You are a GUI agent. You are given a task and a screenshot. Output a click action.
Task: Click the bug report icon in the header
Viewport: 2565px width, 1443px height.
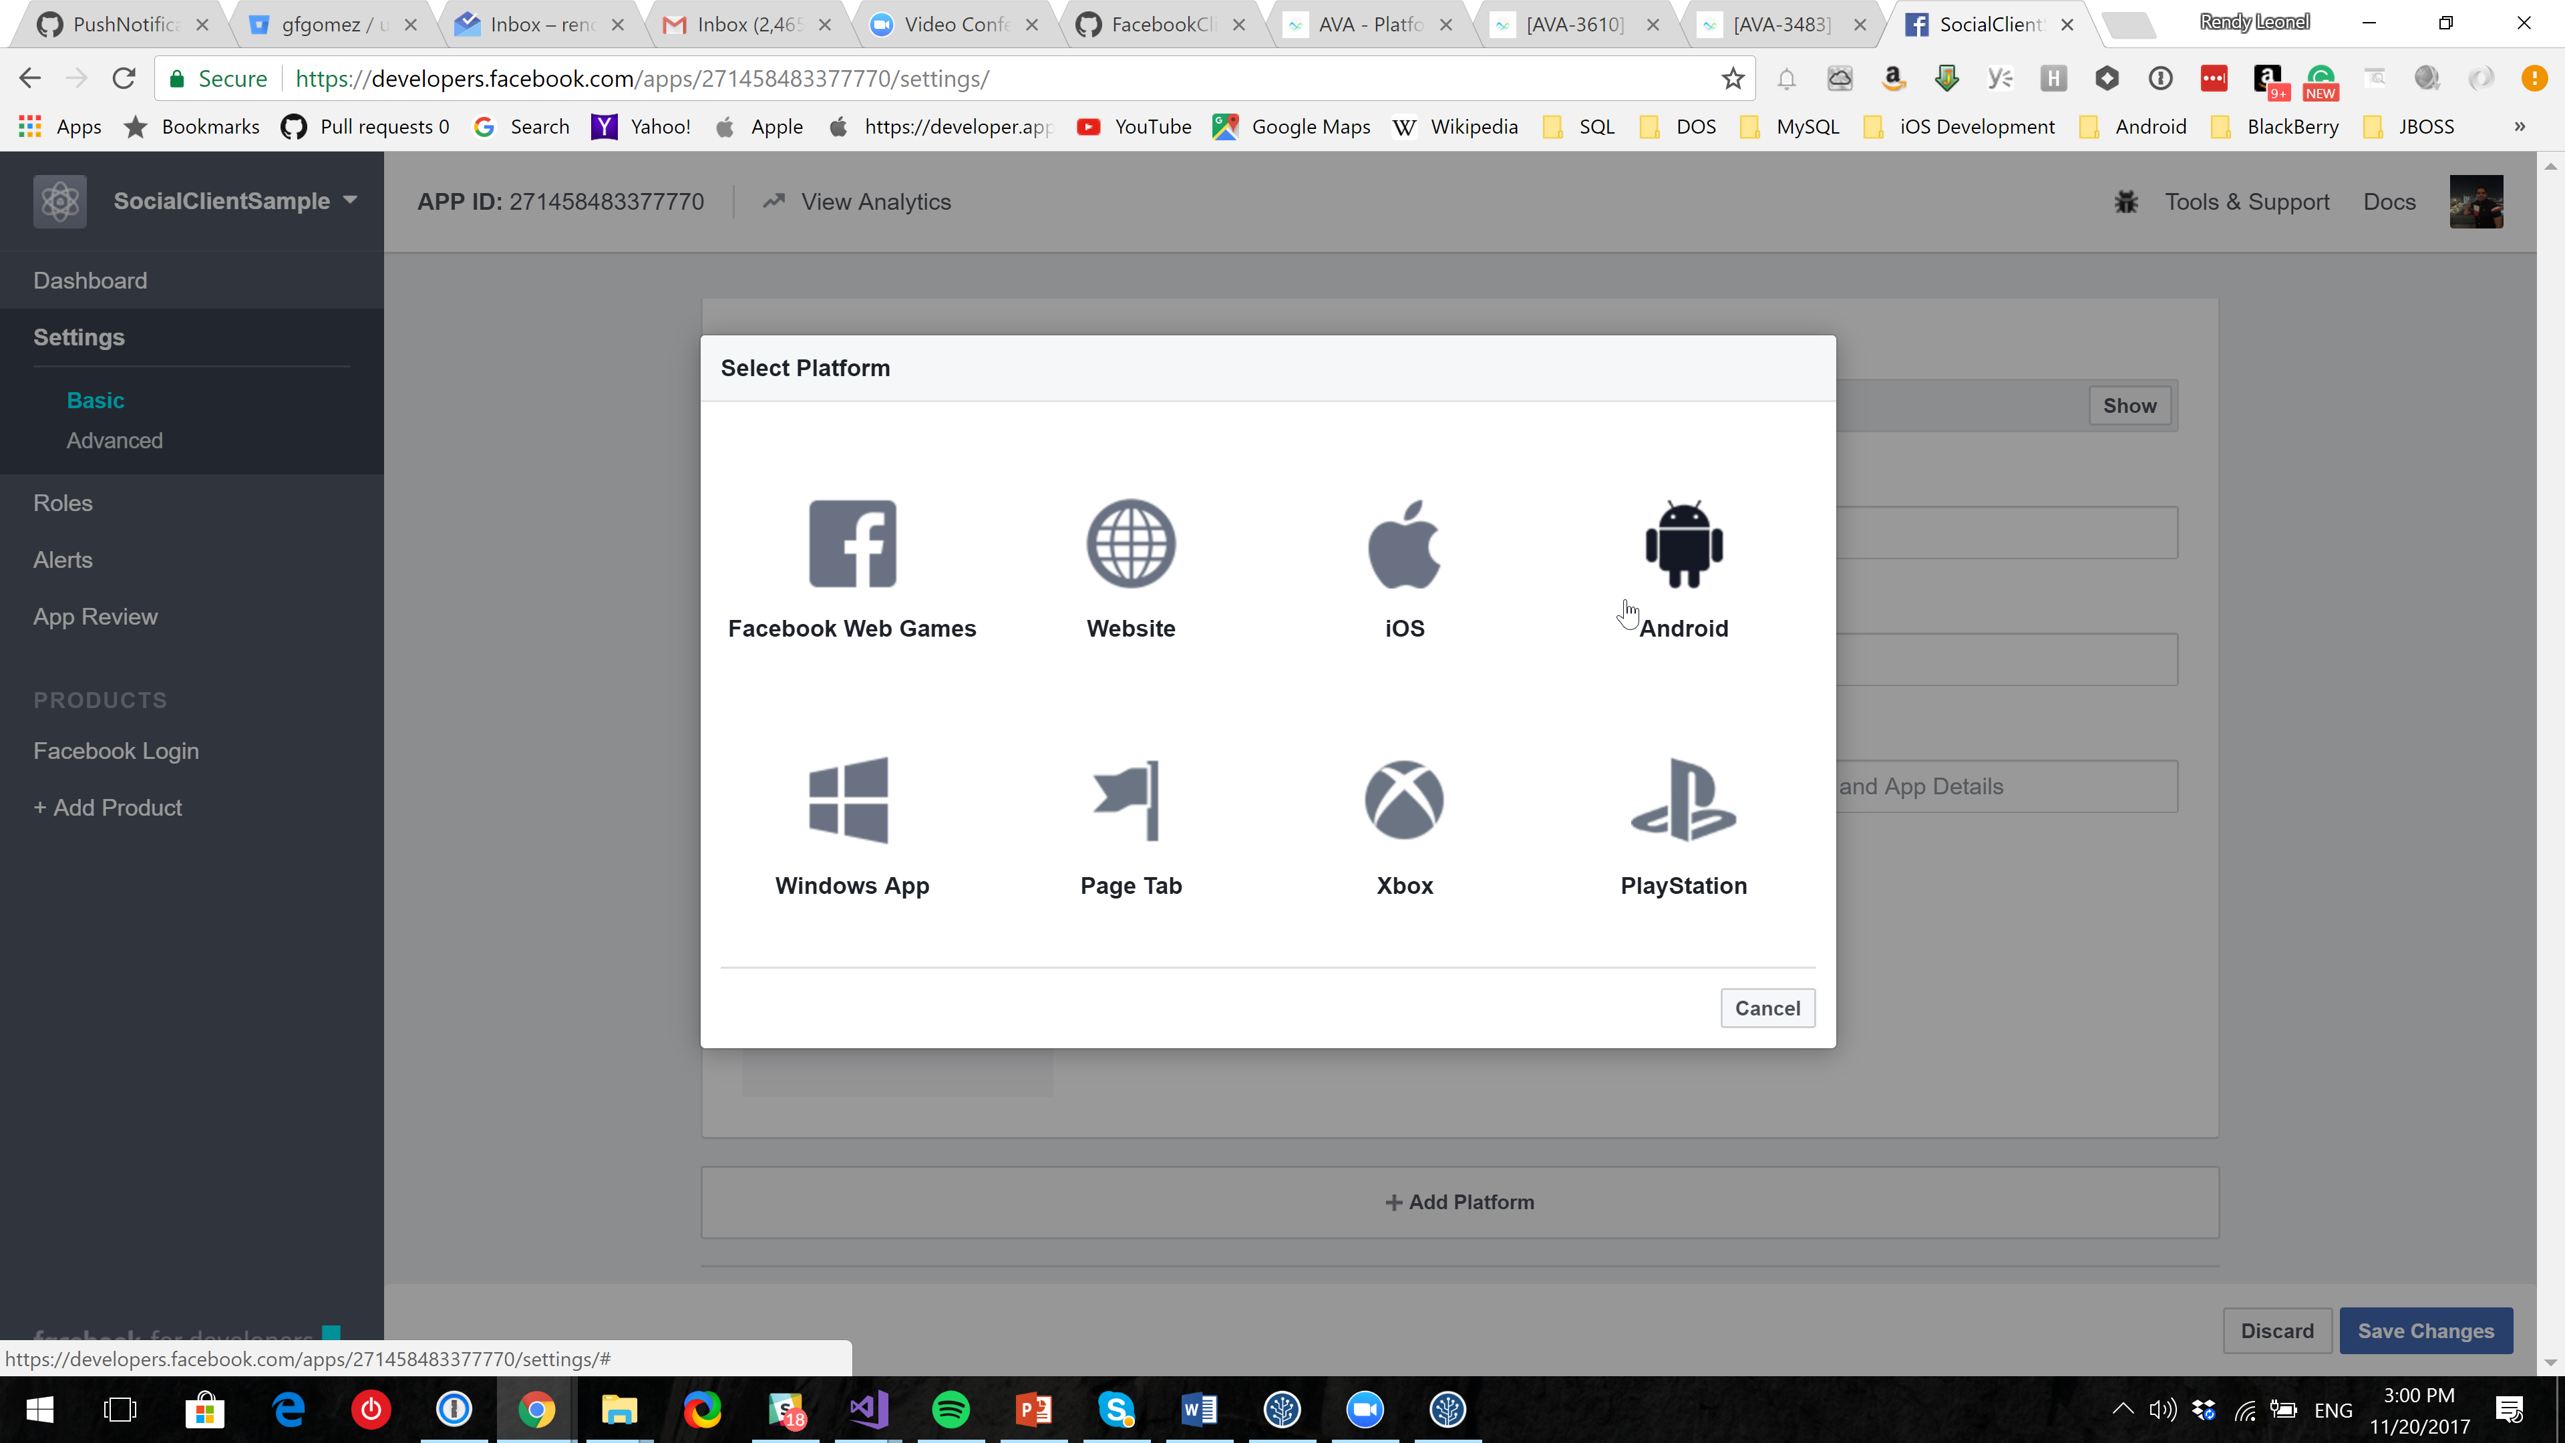2126,202
